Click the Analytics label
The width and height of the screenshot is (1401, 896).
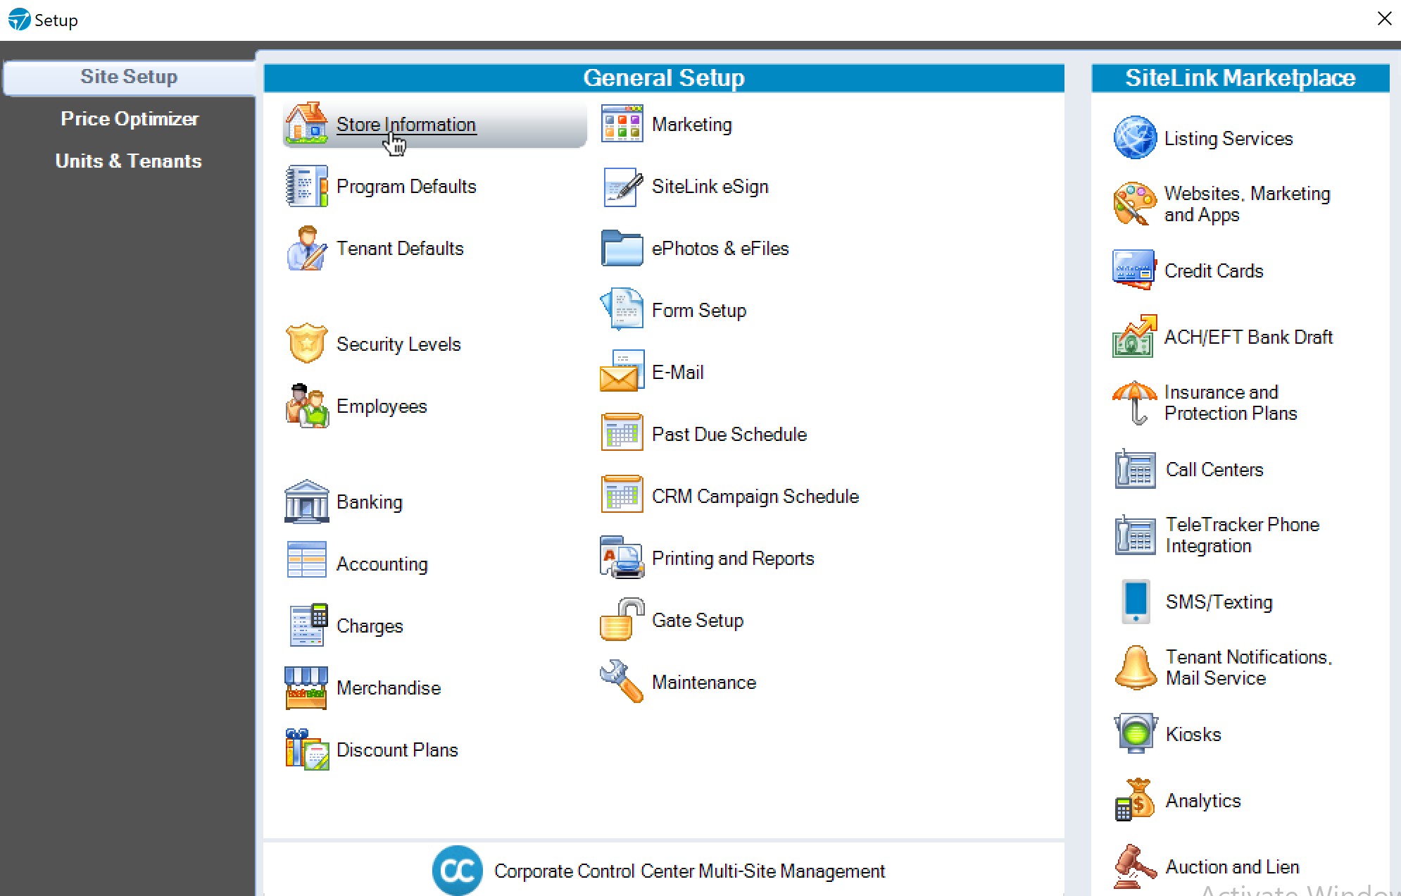(1203, 801)
